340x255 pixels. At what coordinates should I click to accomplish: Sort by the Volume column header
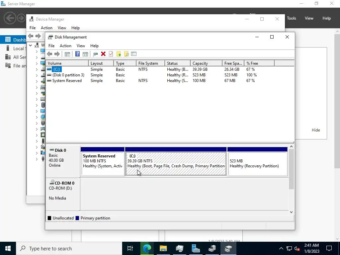tap(67, 63)
